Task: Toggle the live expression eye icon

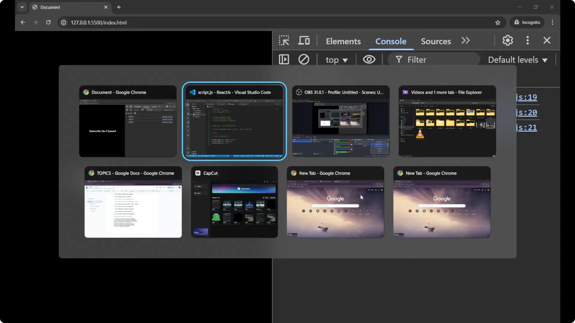Action: (x=369, y=60)
